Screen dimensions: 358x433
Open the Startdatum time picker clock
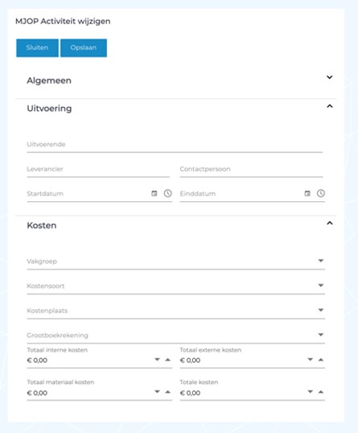(x=168, y=193)
